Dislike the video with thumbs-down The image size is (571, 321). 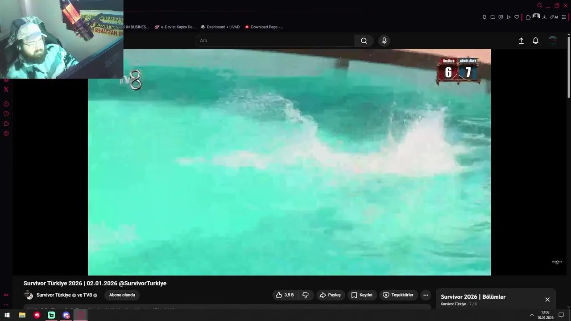(x=306, y=295)
